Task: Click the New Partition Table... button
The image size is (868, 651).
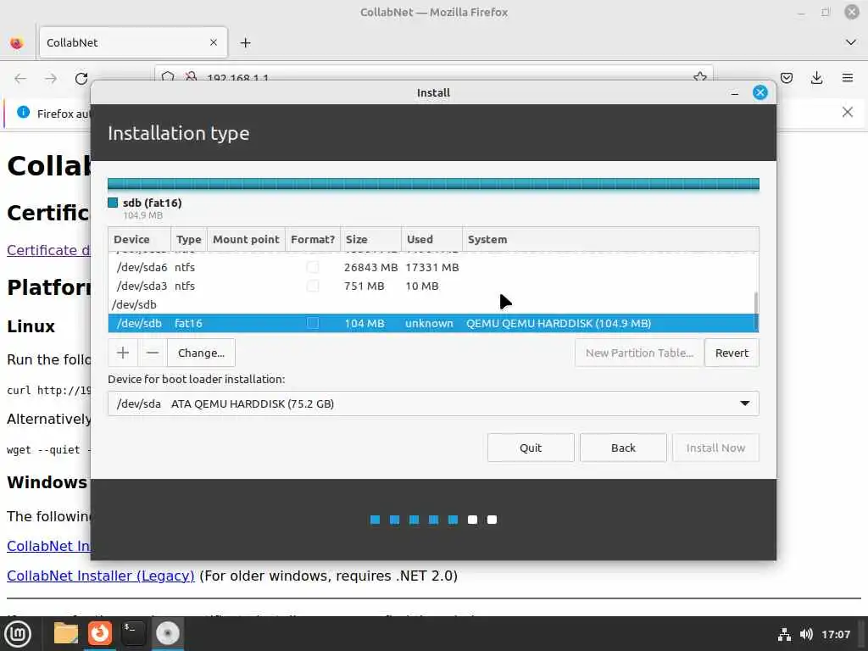Action: tap(639, 353)
